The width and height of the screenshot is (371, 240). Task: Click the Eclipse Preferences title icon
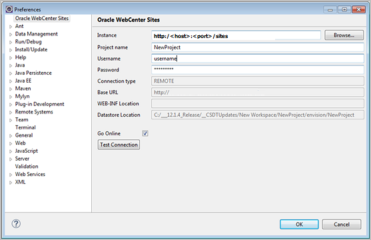coord(9,9)
